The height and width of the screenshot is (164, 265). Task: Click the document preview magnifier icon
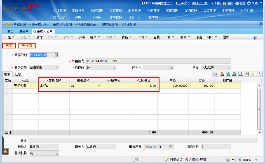[x=240, y=74]
